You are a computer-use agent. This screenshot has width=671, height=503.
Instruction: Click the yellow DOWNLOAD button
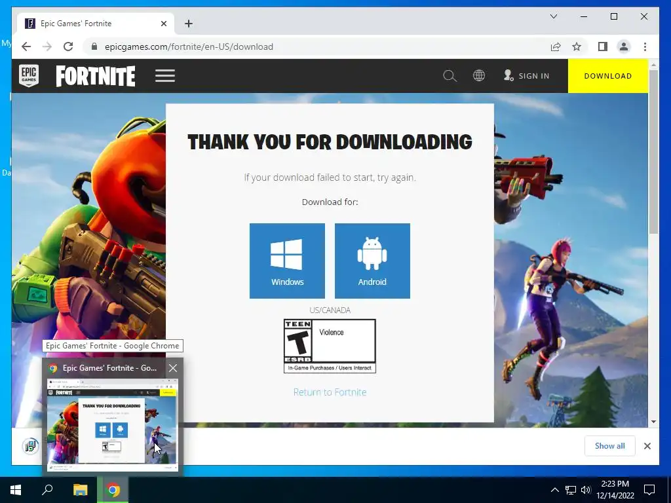point(607,76)
